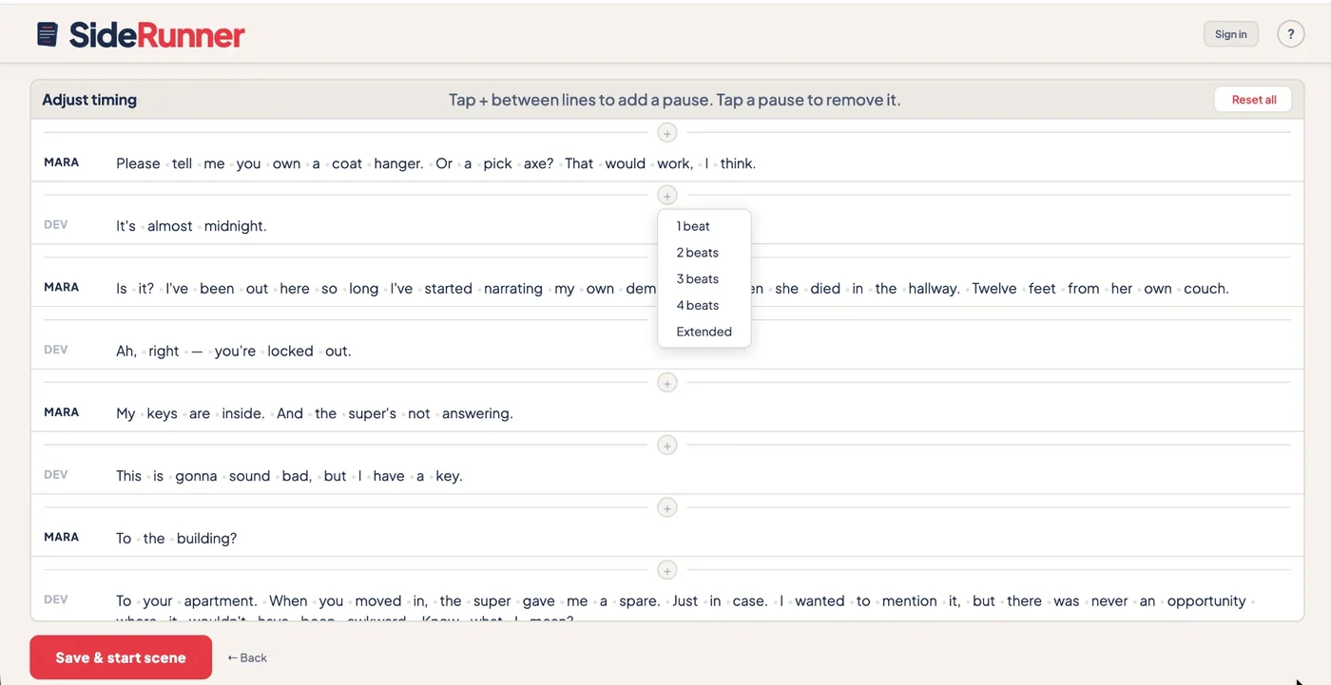Click the "Adjust timing" heading

tap(89, 100)
